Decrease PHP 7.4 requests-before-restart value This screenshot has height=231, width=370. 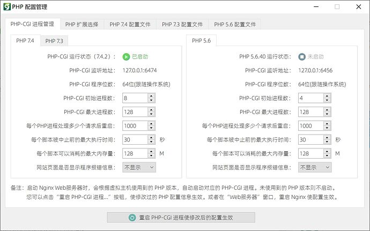point(151,128)
